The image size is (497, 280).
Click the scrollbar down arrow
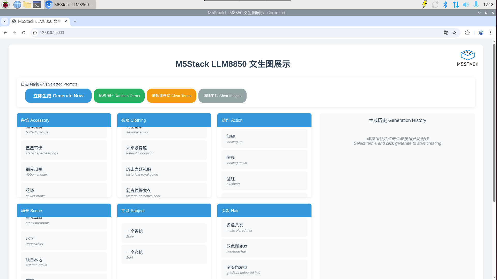point(494,278)
